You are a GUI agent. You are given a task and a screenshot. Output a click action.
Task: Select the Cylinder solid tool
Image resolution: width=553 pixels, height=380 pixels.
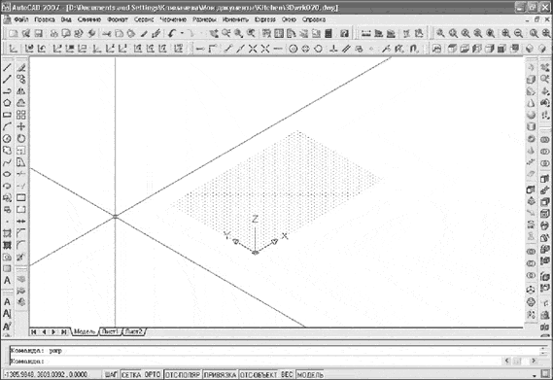coord(532,126)
